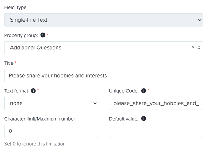Screen dimensions: 206x156
Task: Click the info icon next to Unique Code
Action: pyautogui.click(x=144, y=91)
